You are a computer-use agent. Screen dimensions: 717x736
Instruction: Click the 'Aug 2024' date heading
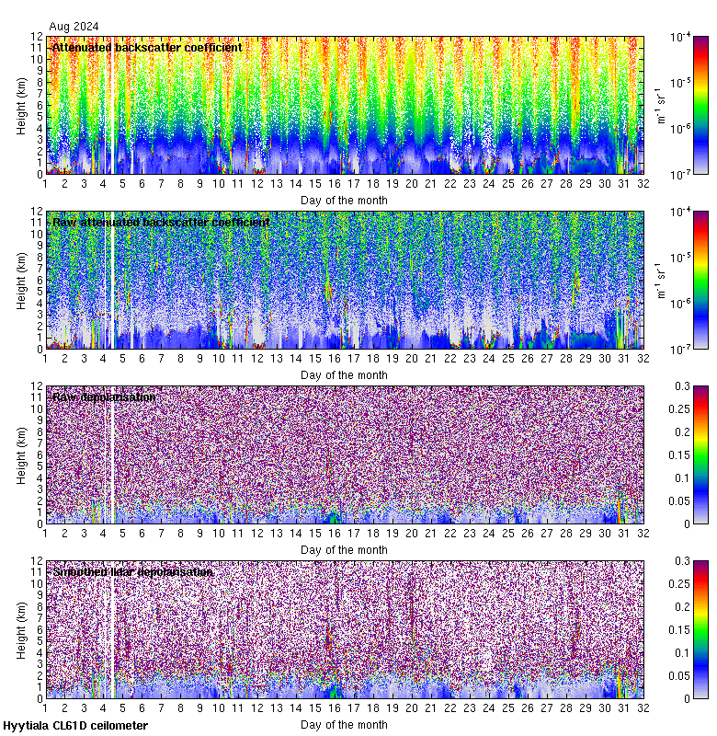pos(74,27)
